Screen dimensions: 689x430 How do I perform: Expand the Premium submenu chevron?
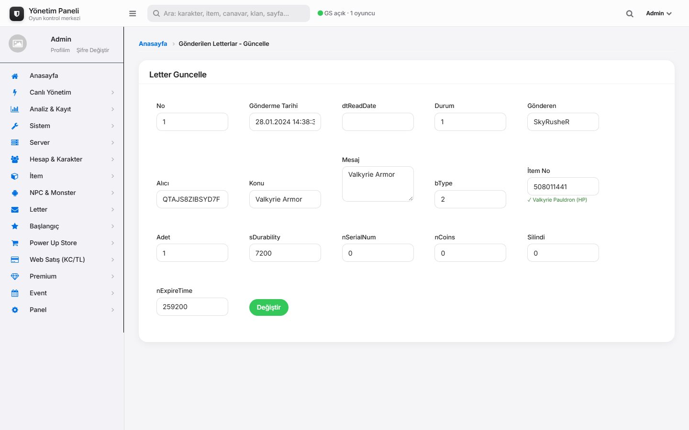tap(113, 277)
